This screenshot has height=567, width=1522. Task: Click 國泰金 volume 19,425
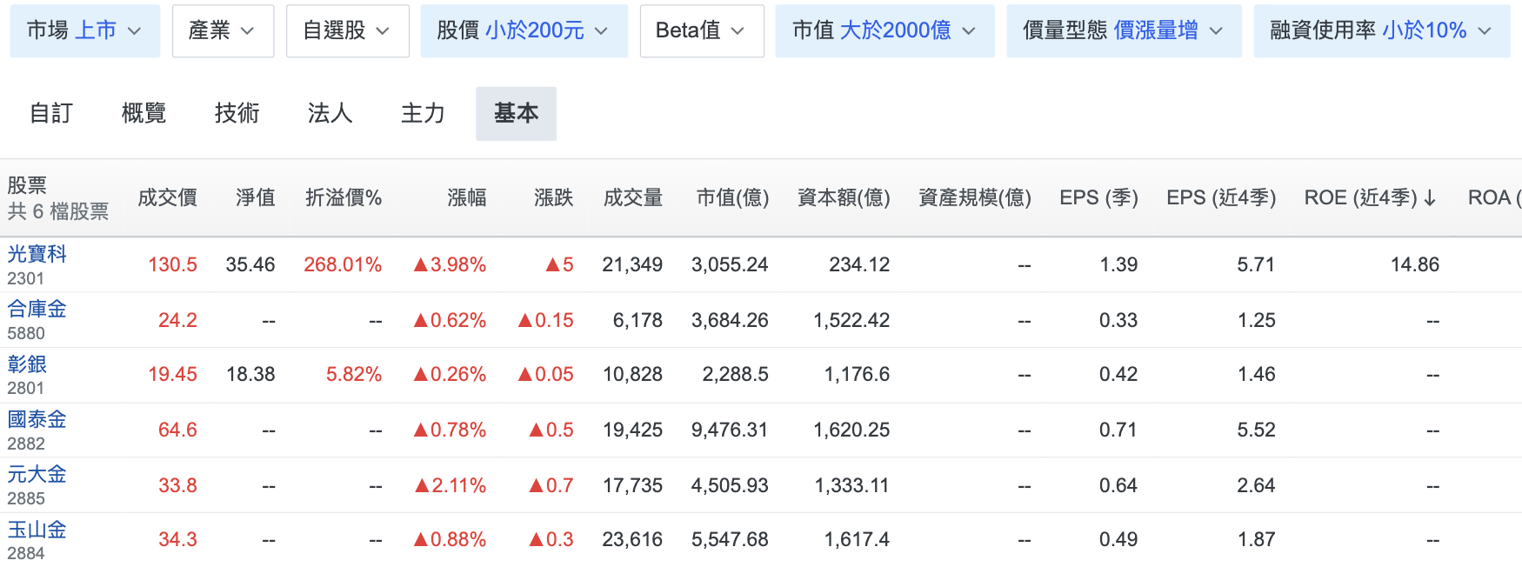point(632,430)
